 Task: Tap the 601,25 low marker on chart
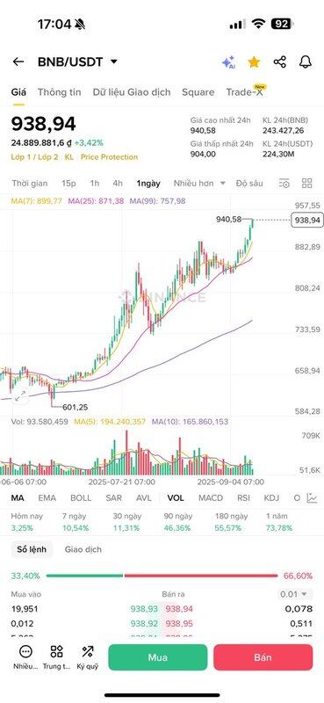[76, 407]
